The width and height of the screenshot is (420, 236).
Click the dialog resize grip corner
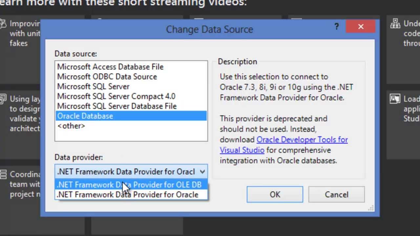(x=371, y=208)
